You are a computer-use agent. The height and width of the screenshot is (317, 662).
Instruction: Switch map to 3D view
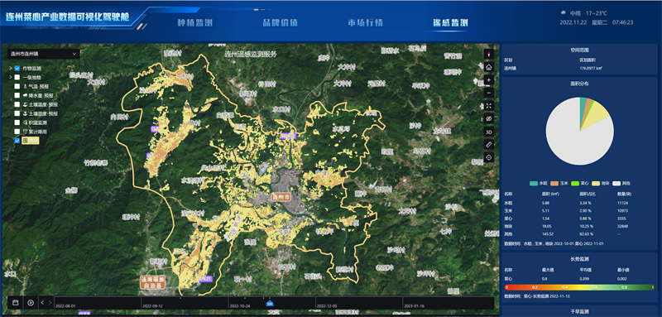489,132
